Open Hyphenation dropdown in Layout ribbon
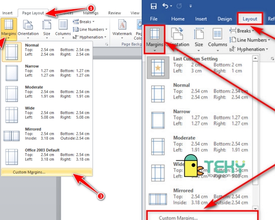Screen dimensions: 275x220 click(x=249, y=49)
